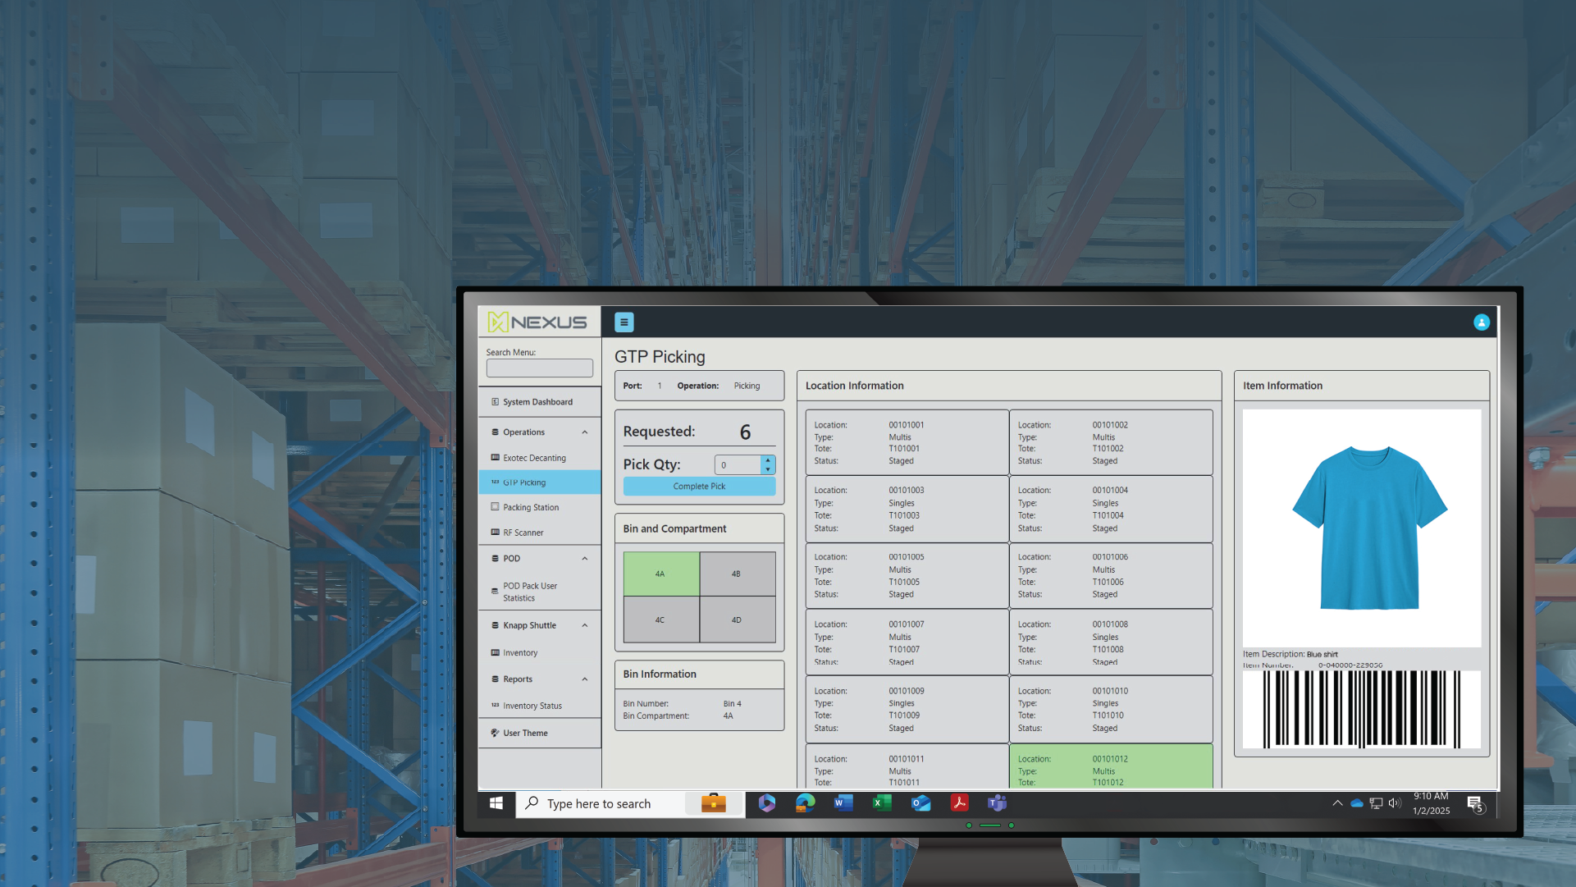Open User Theme palette icon
1576x887 pixels.
click(x=494, y=733)
